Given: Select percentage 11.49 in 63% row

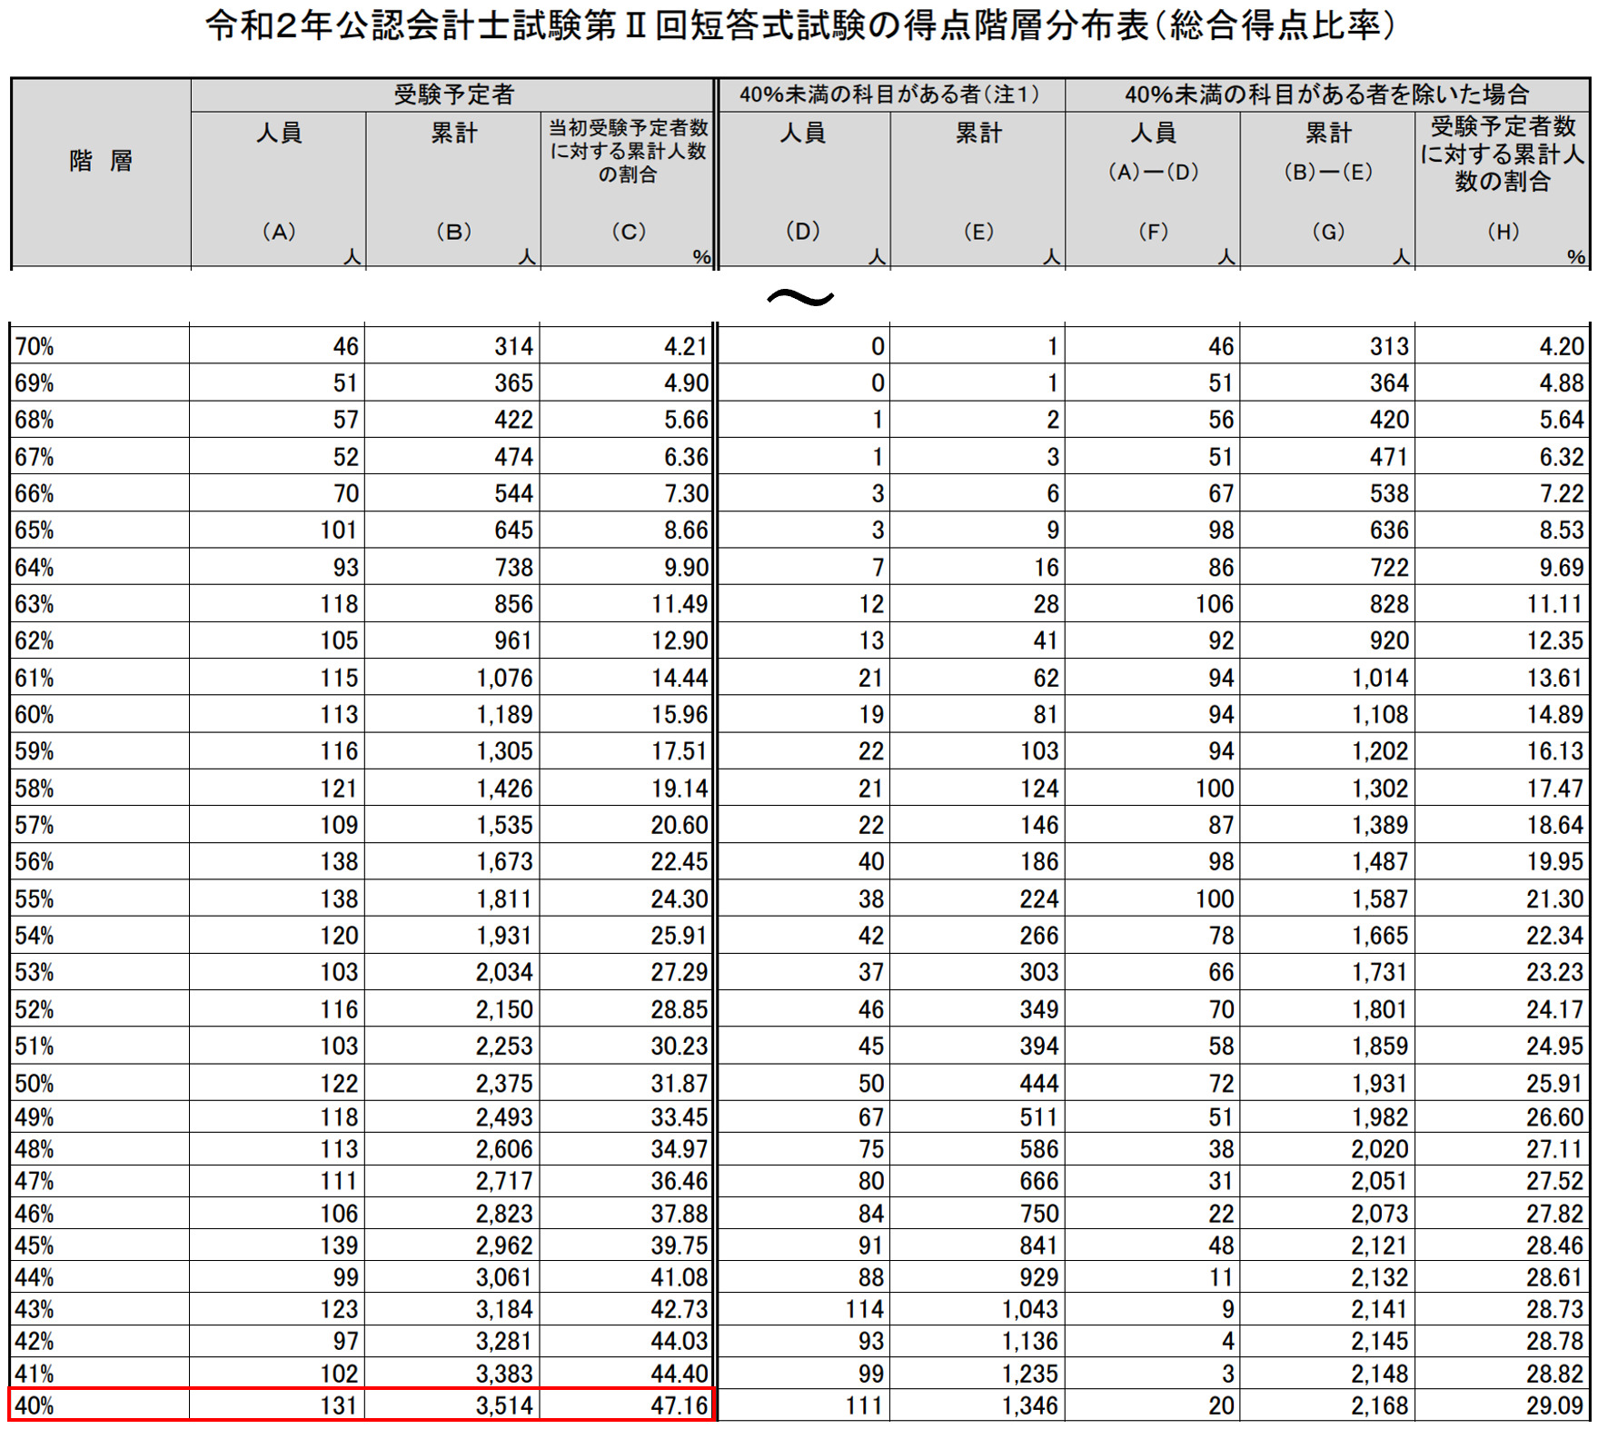Looking at the screenshot, I should click(680, 604).
